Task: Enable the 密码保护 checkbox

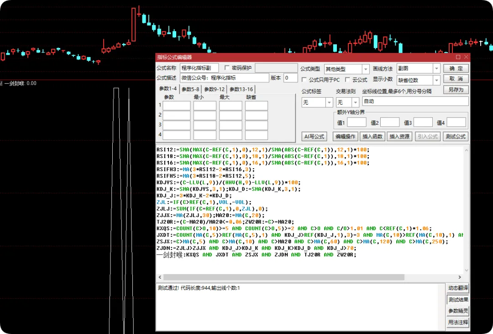Action: pos(227,68)
